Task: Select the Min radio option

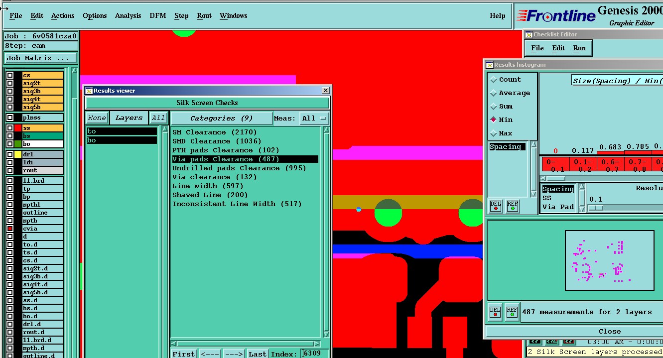Action: [494, 120]
